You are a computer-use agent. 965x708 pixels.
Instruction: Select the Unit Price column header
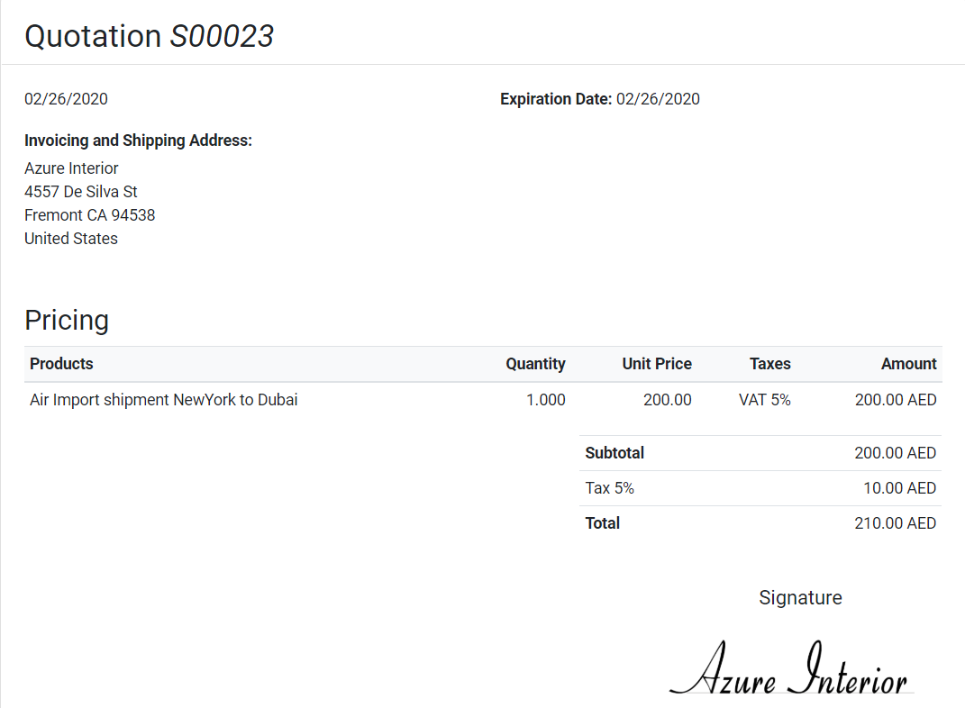[657, 364]
